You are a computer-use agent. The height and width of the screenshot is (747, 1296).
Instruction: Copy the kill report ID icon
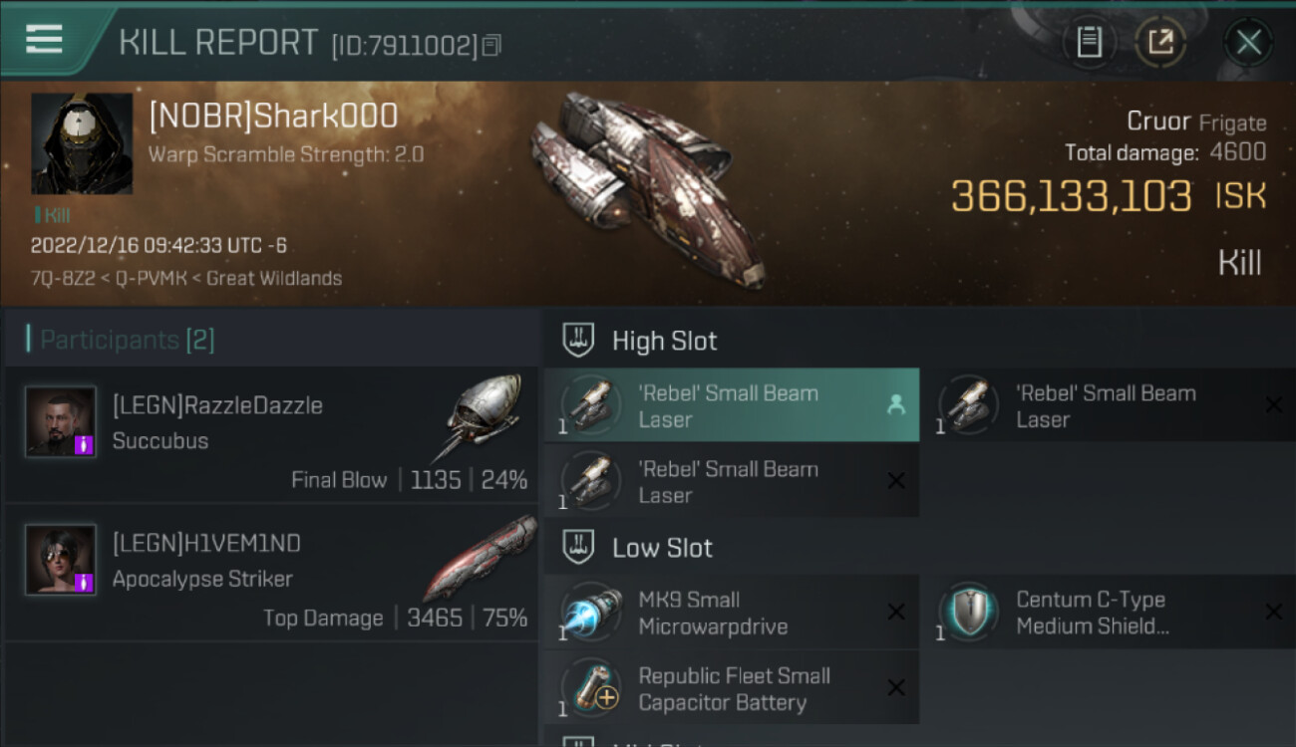coord(491,46)
